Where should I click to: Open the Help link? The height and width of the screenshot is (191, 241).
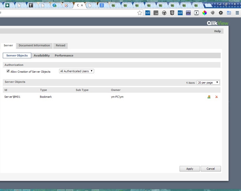(217, 31)
